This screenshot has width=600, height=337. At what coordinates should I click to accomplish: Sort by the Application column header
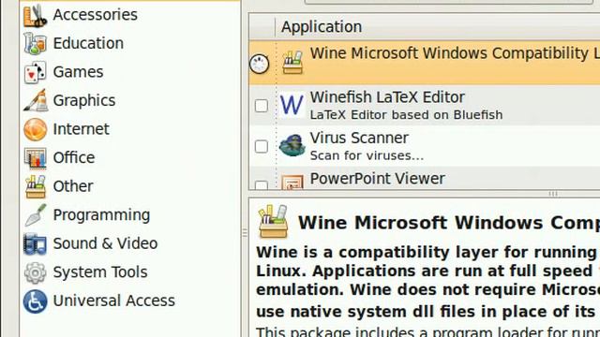click(x=438, y=27)
